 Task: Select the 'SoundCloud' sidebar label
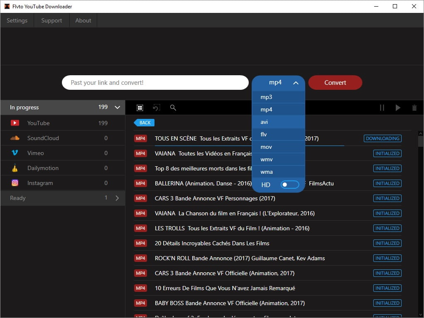point(43,138)
